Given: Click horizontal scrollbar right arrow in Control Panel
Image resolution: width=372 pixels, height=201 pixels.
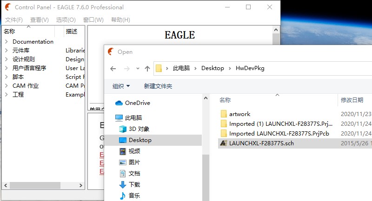Looking at the screenshot, I should [x=80, y=185].
